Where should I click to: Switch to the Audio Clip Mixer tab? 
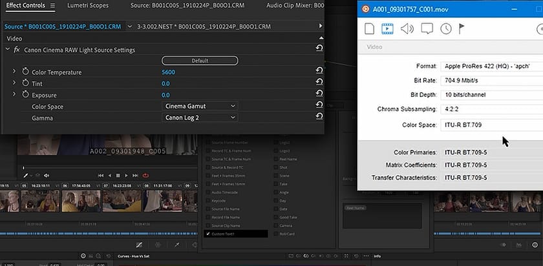(295, 6)
